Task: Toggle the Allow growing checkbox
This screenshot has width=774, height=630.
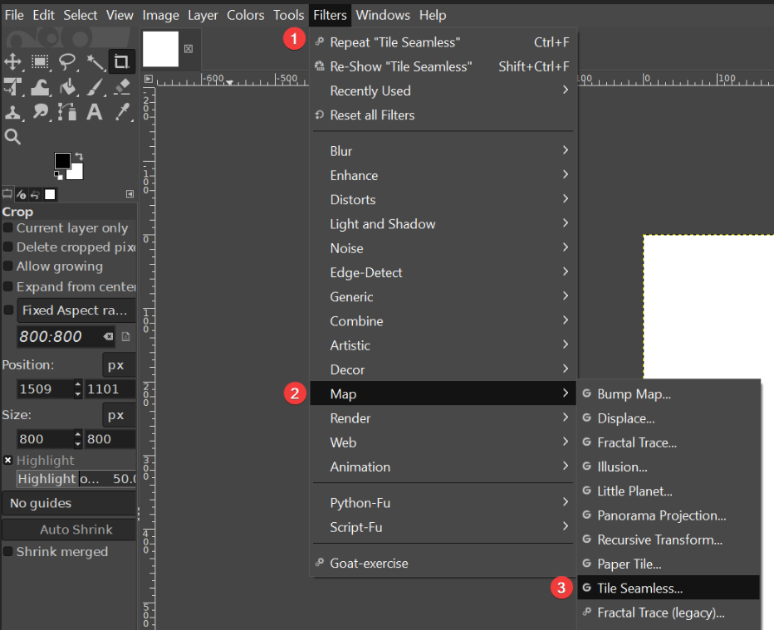Action: pyautogui.click(x=8, y=266)
